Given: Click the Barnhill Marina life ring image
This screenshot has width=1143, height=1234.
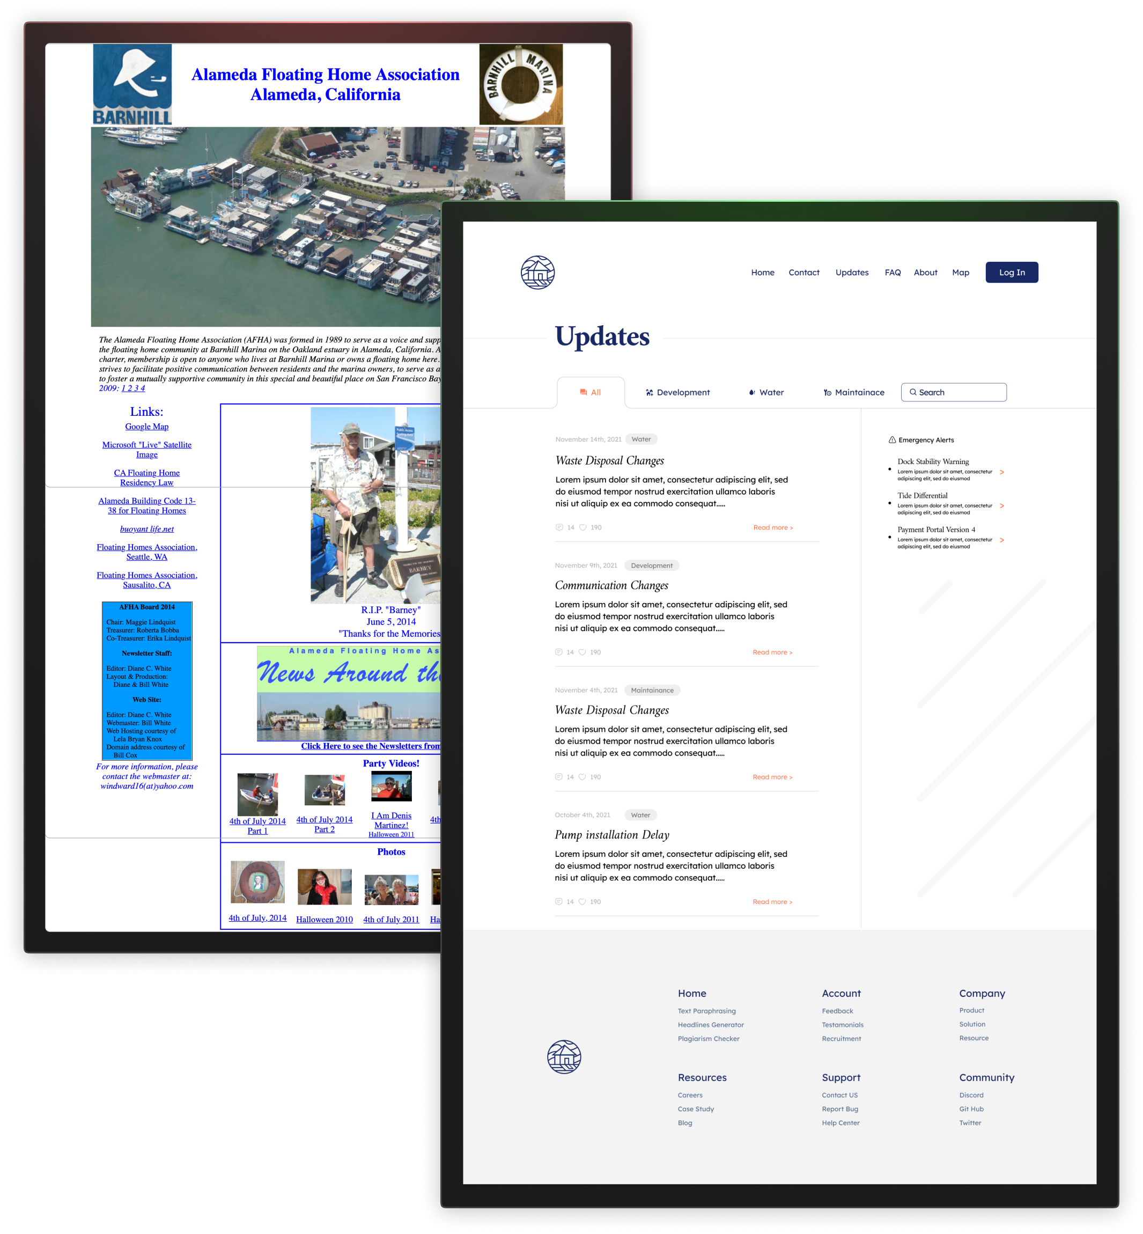Looking at the screenshot, I should coord(521,84).
